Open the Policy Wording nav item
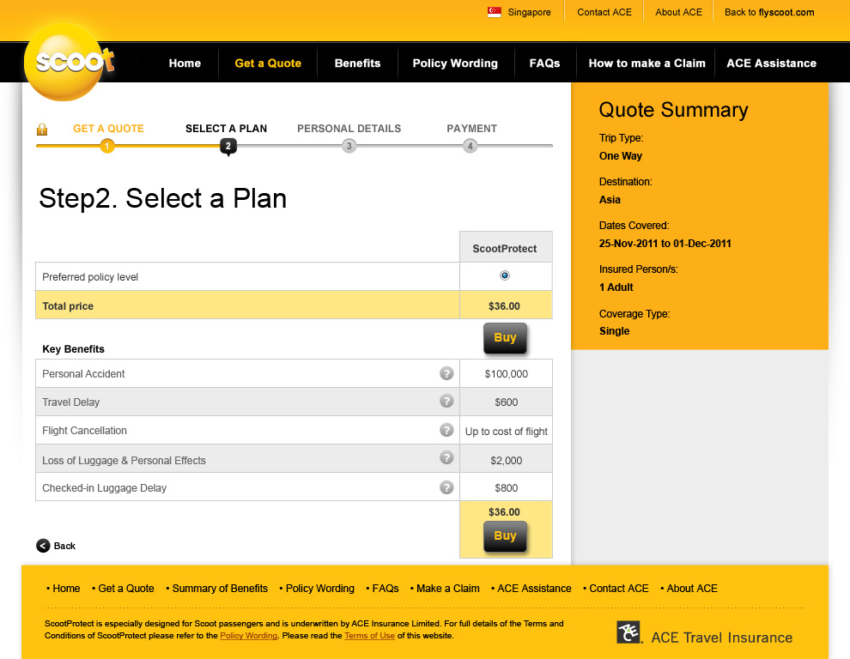Viewport: 850px width, 659px height. click(x=455, y=63)
